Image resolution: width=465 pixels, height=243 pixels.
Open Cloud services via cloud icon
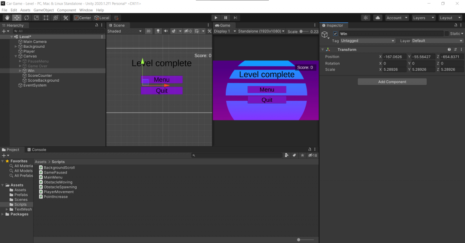click(377, 18)
